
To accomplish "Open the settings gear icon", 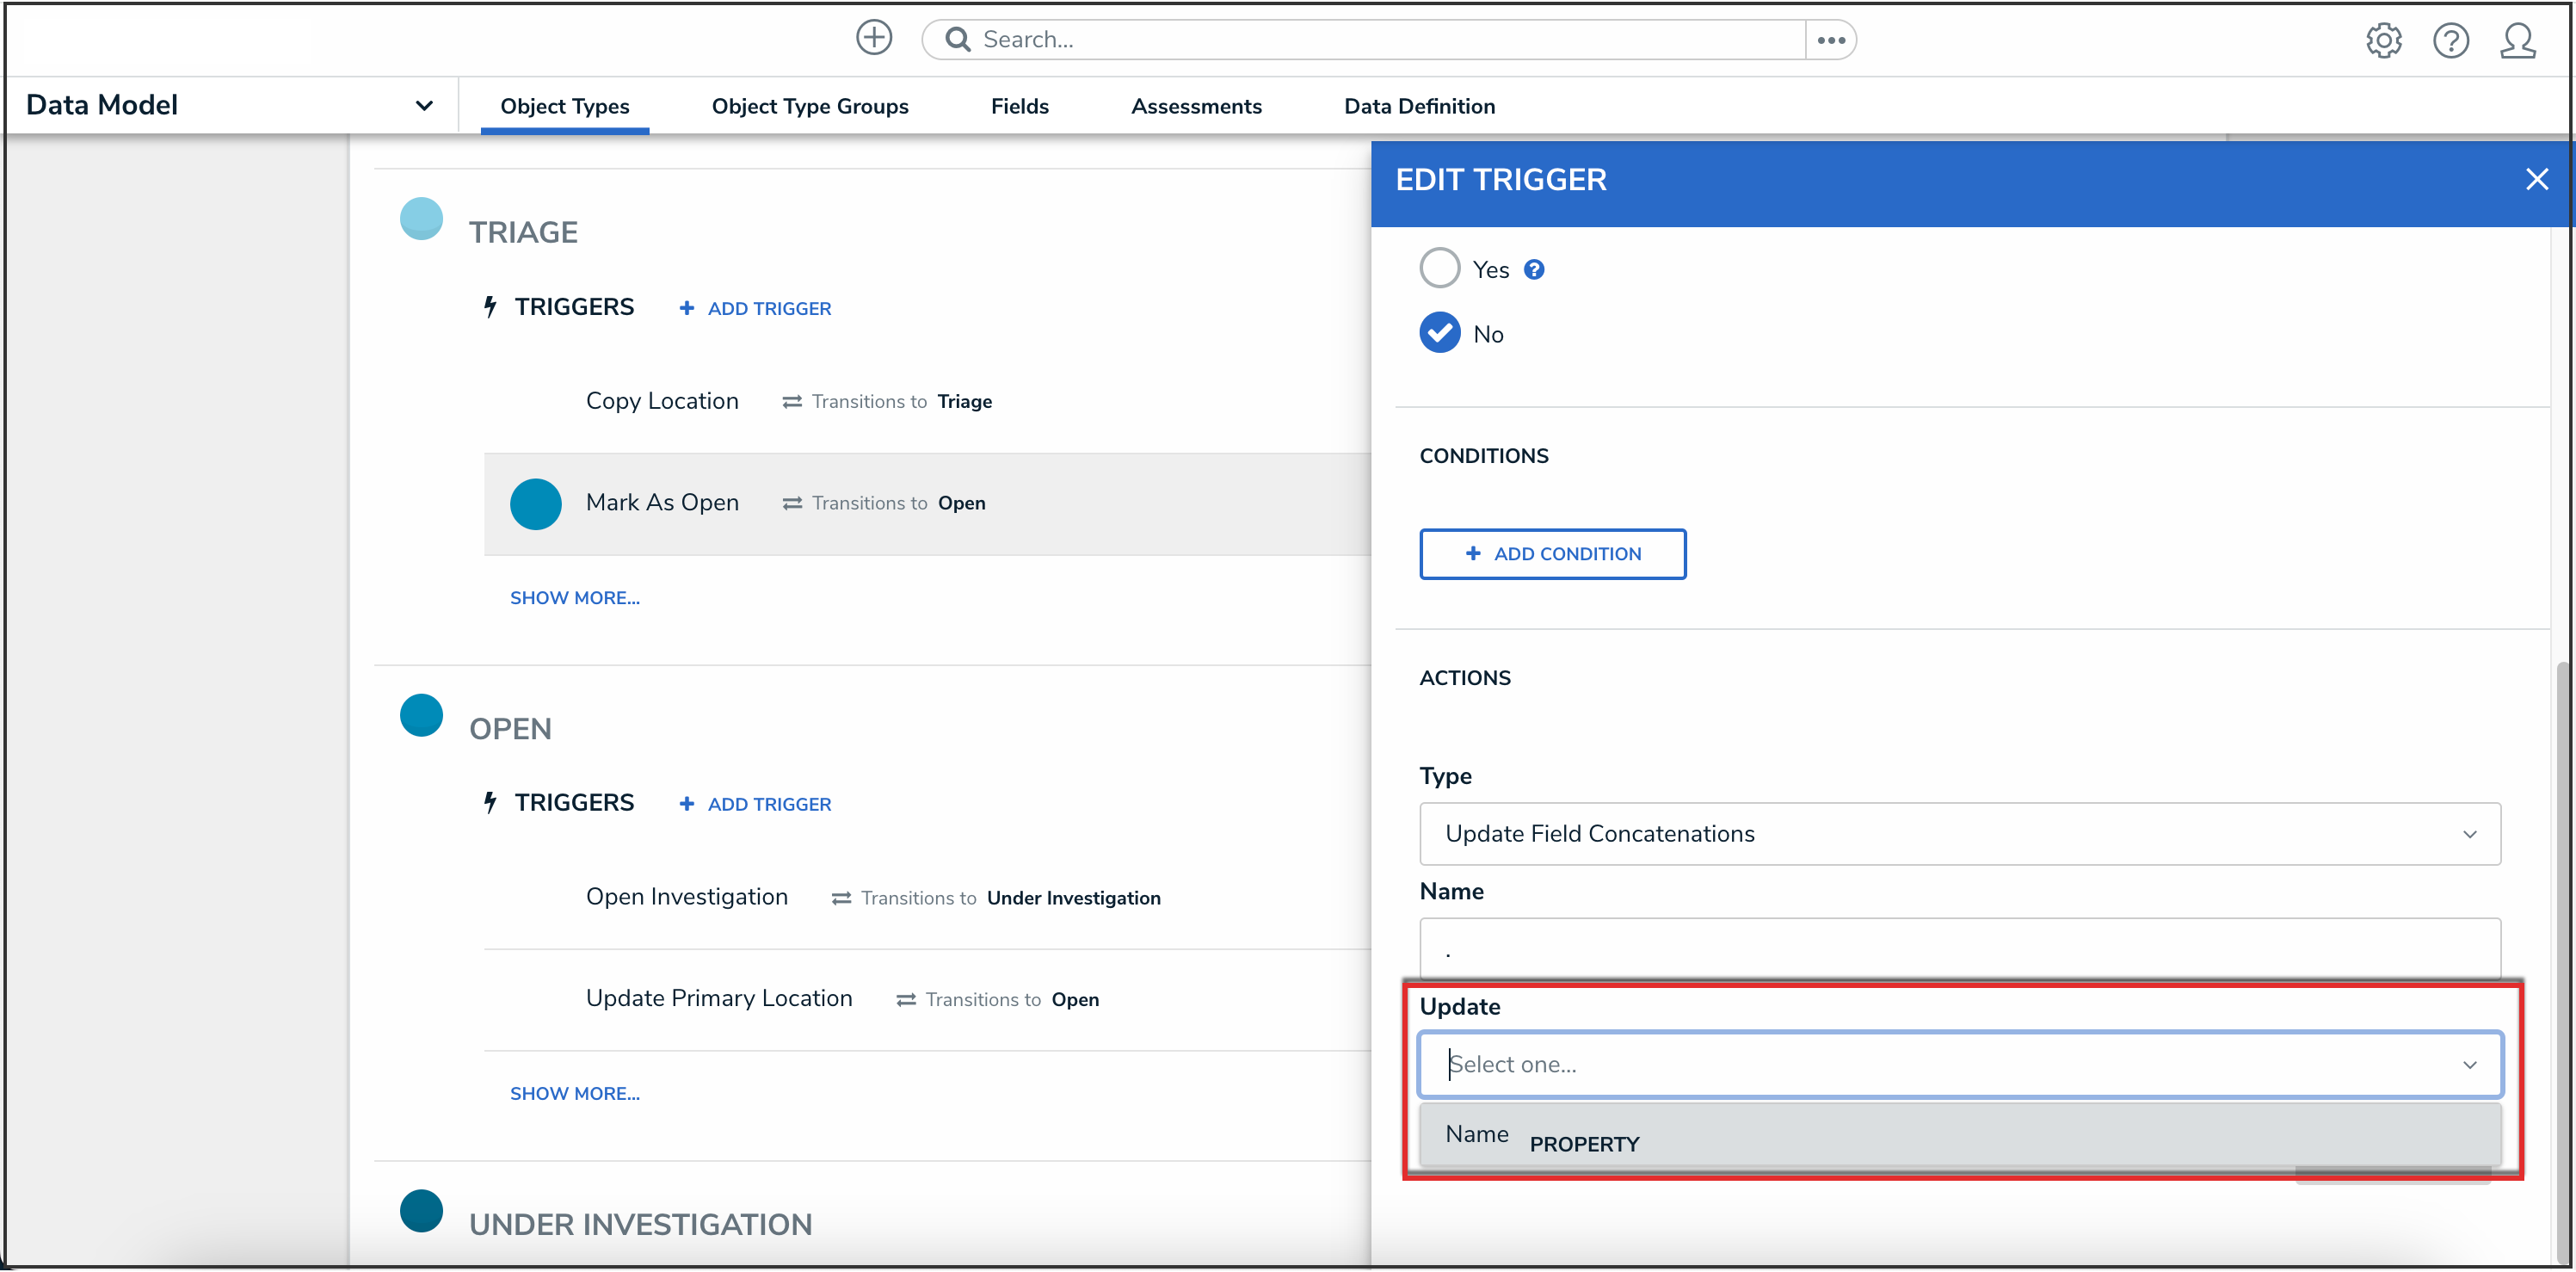I will 2383,40.
